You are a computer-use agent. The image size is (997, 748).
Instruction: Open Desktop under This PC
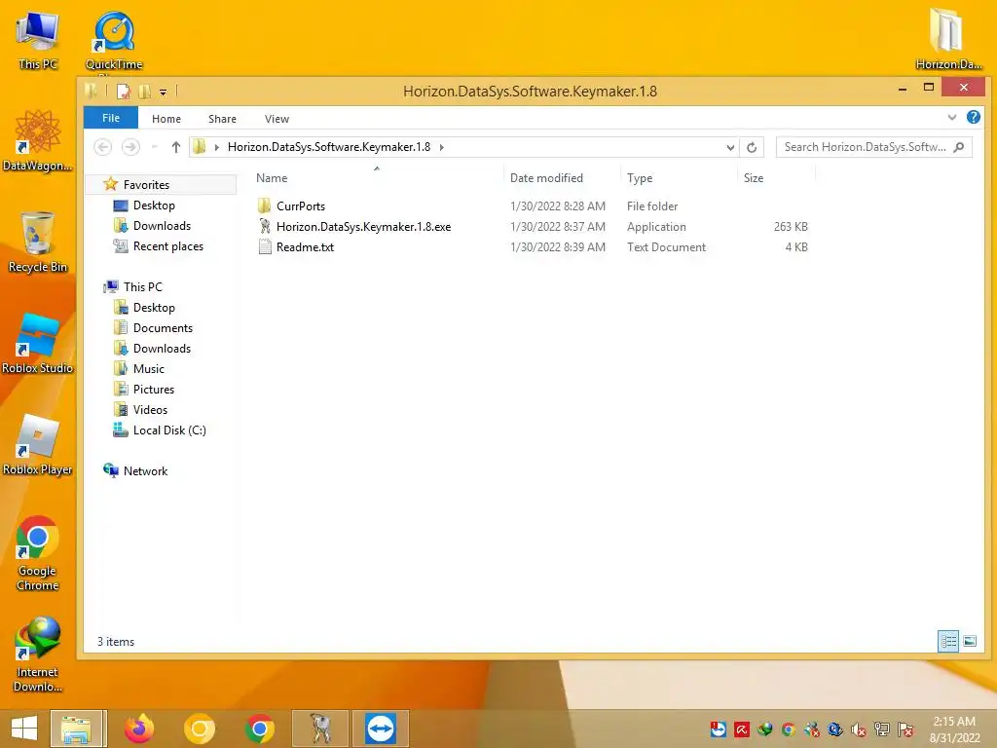154,307
